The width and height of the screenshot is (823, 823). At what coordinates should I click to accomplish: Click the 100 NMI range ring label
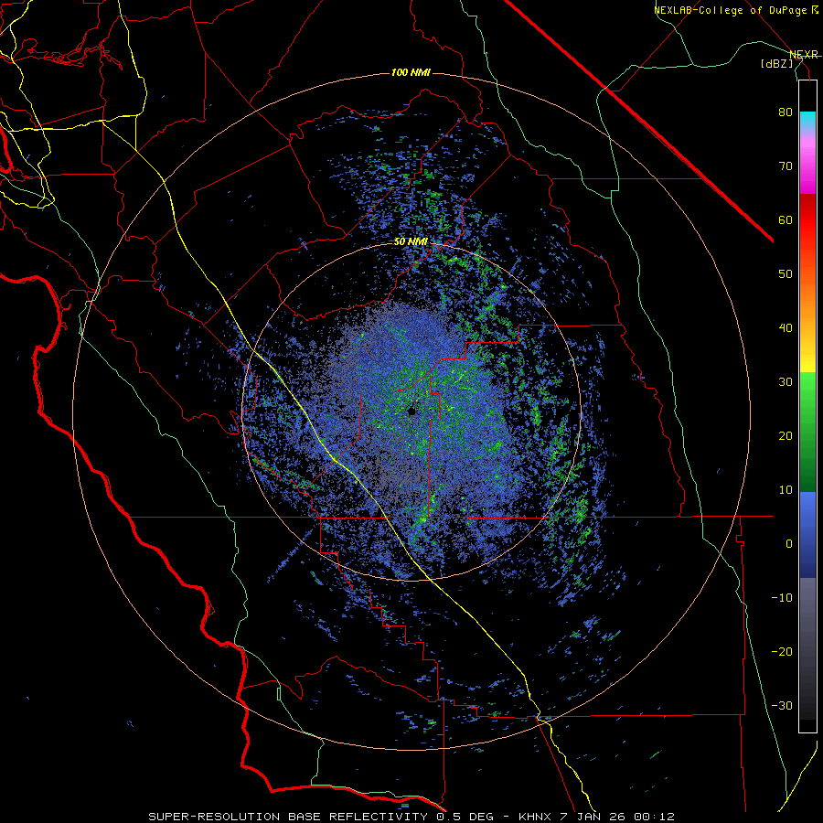click(411, 72)
